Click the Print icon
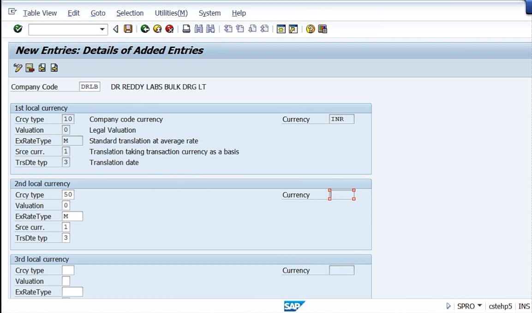Image resolution: width=532 pixels, height=313 pixels. click(x=186, y=29)
